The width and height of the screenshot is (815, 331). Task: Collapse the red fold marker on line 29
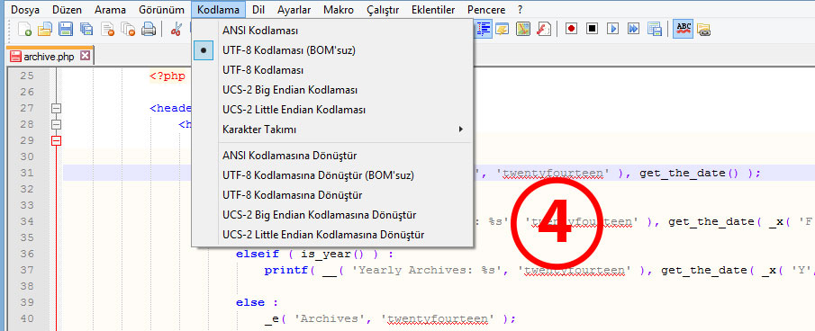tap(56, 140)
